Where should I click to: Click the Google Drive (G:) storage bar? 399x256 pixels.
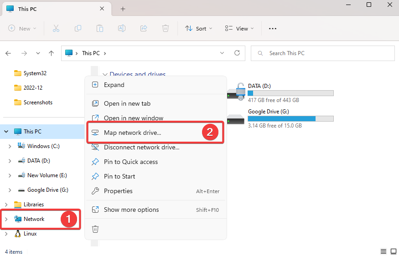pyautogui.click(x=290, y=119)
